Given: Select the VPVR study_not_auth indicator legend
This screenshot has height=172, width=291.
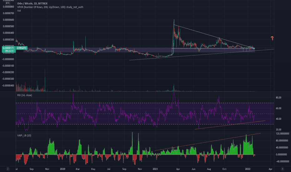Looking at the screenshot, I should point(50,7).
